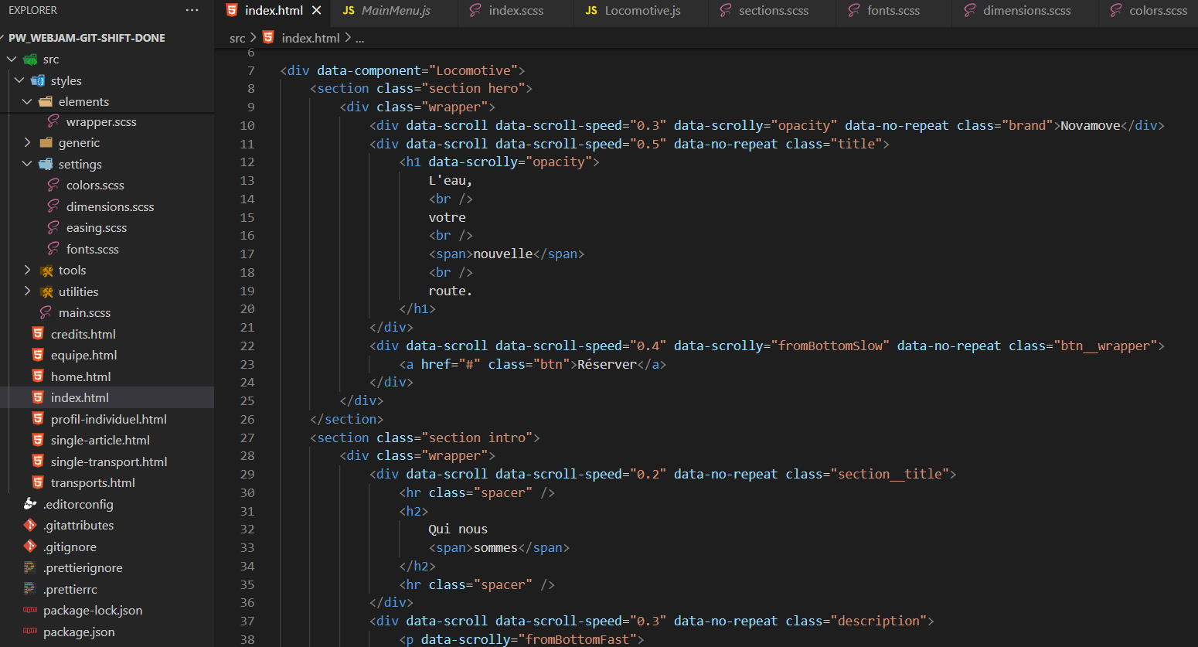
Task: Click the Sass icon on fonts.scss tab
Action: point(855,10)
